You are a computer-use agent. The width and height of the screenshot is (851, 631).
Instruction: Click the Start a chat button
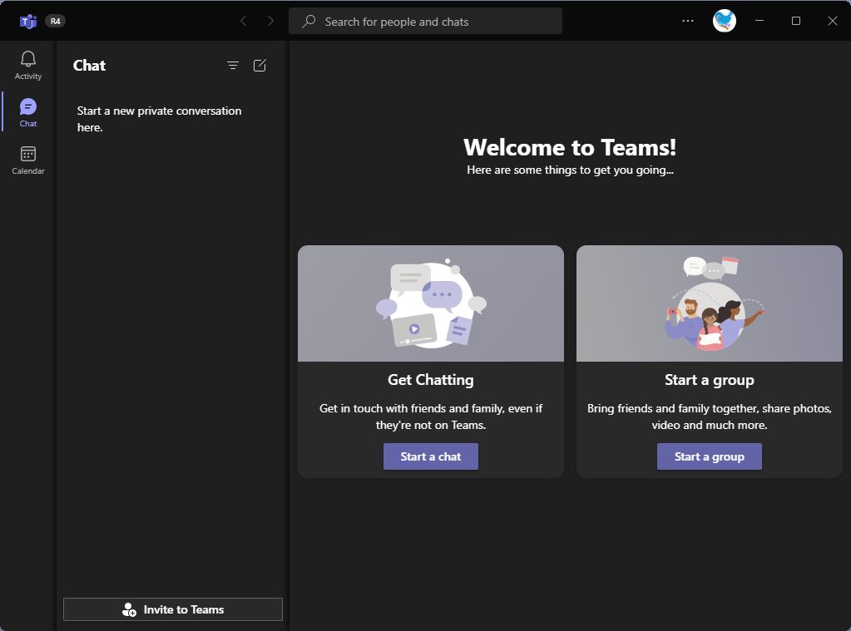click(431, 456)
